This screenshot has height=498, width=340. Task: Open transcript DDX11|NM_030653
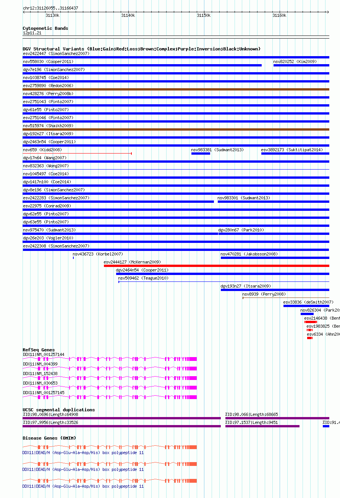(x=40, y=383)
